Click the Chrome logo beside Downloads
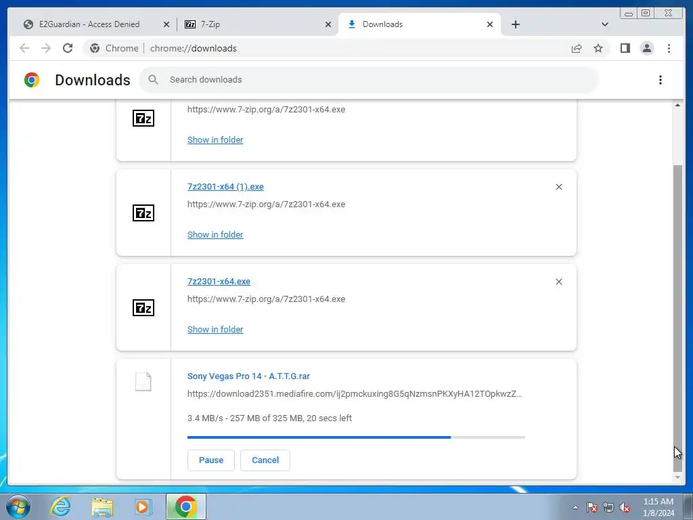The image size is (693, 520). [x=32, y=80]
